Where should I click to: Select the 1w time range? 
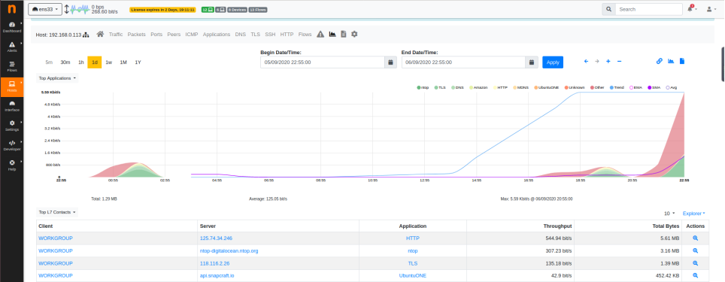pos(108,62)
